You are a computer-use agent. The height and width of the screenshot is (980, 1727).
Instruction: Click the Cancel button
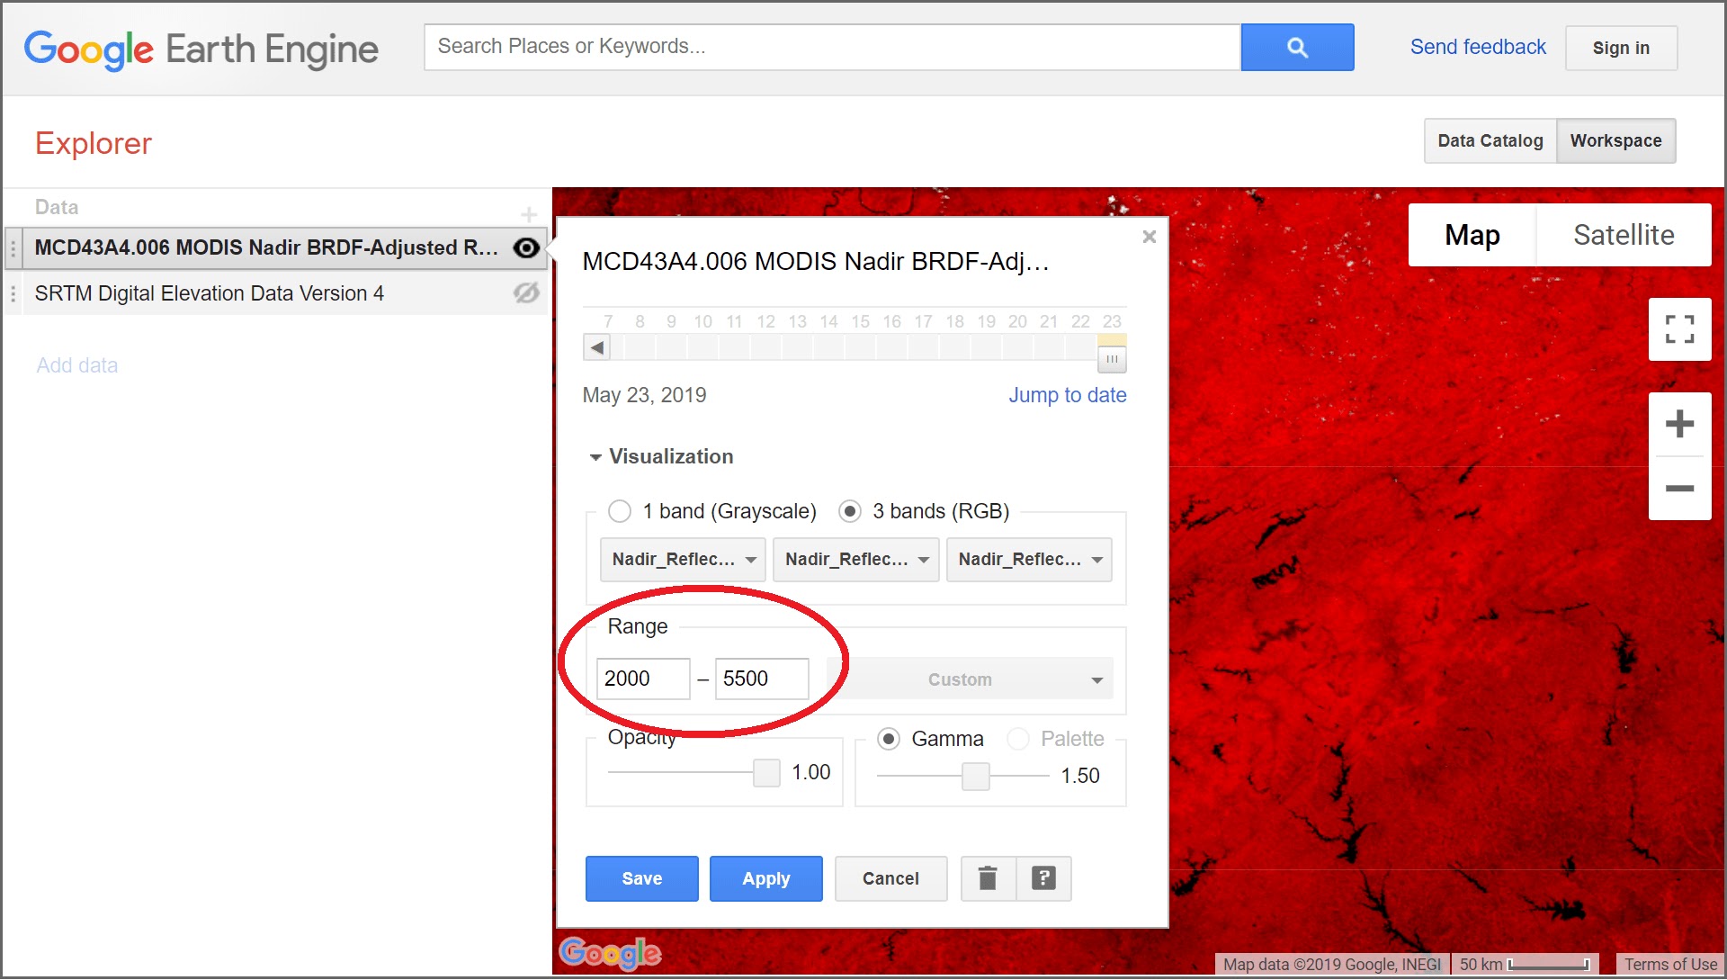[x=890, y=878]
